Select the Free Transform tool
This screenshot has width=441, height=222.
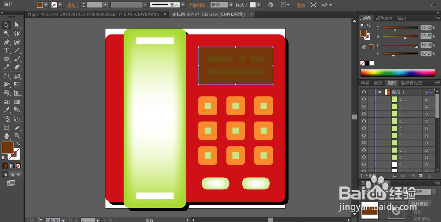[17, 84]
